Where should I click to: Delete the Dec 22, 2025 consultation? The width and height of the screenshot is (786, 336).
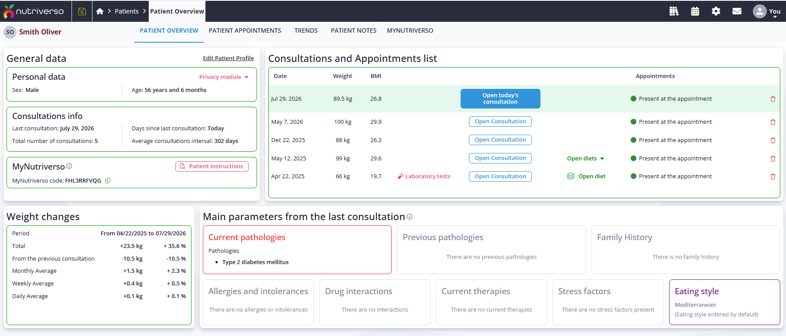click(x=773, y=140)
